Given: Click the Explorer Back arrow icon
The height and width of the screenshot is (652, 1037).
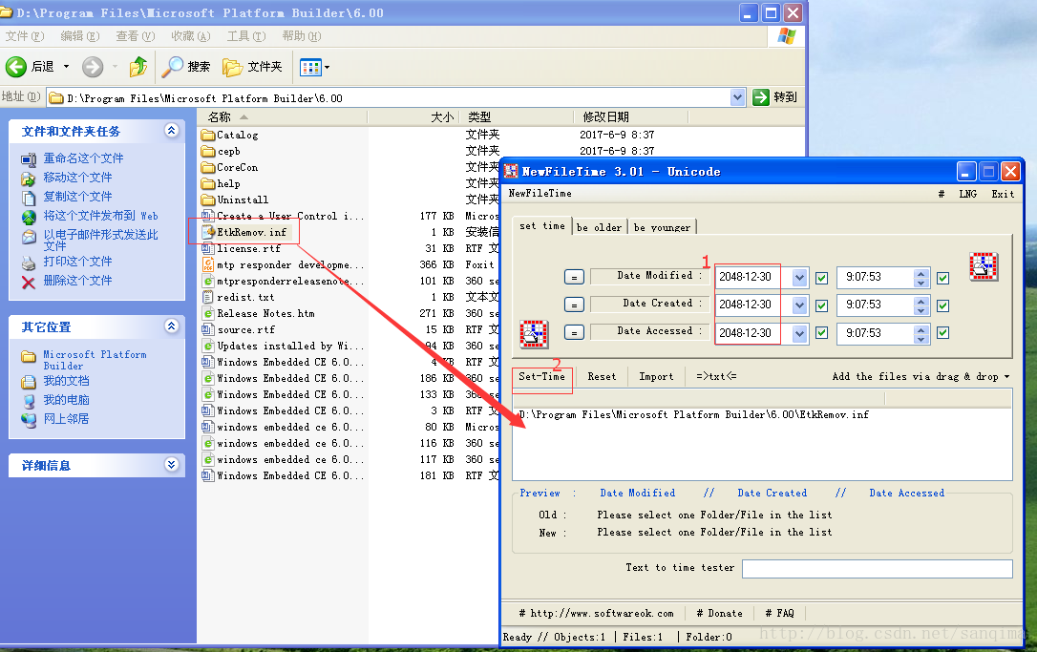Looking at the screenshot, I should [16, 66].
